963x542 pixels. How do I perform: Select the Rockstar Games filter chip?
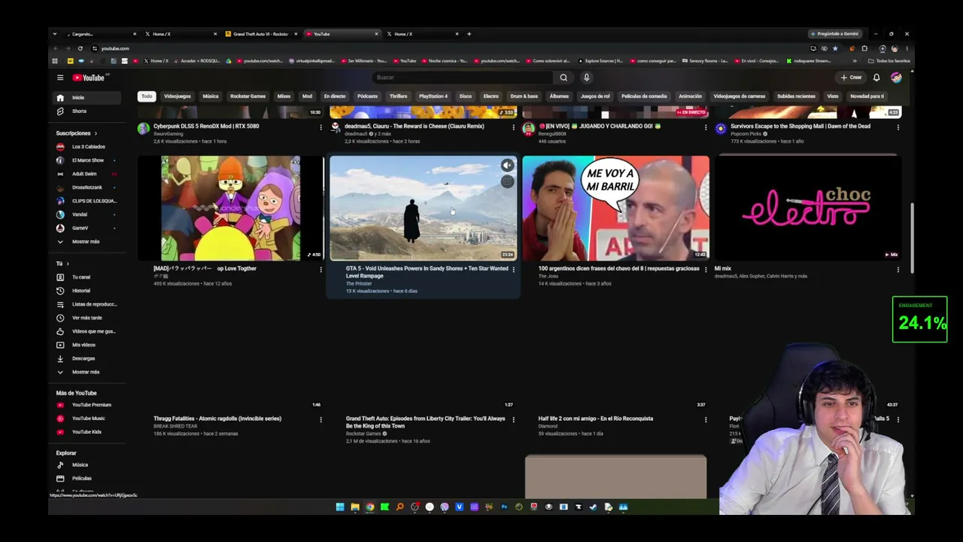pyautogui.click(x=248, y=96)
